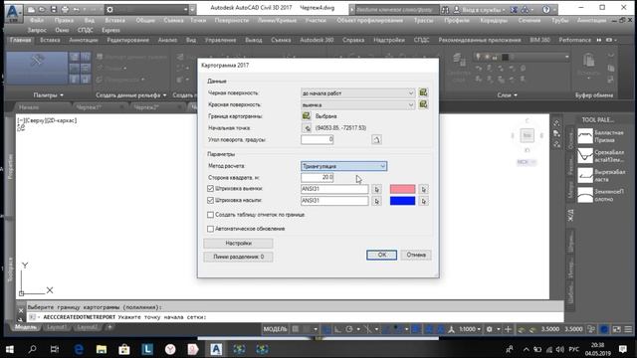The image size is (637, 358).
Task: Open Метод расчета dropdown
Action: coord(343,166)
